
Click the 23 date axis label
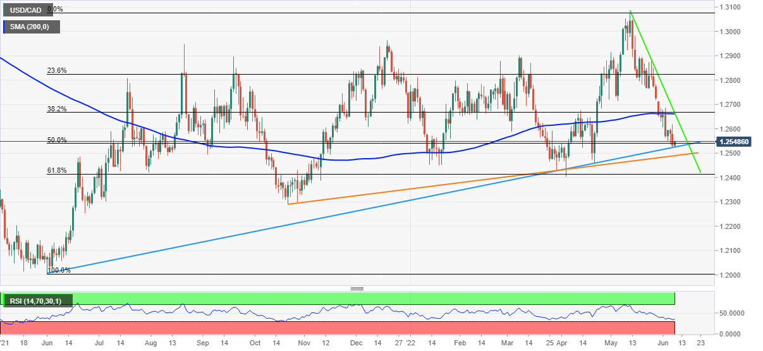coord(700,343)
